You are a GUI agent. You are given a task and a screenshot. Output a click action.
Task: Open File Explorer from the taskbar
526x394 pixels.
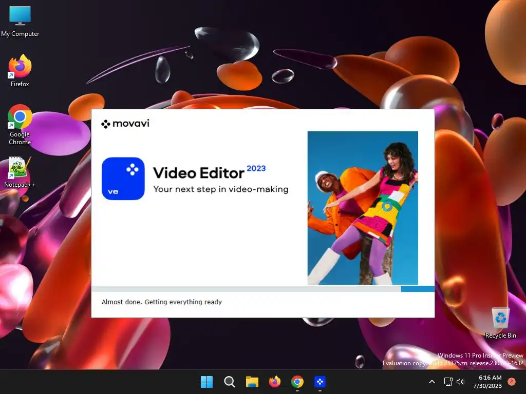click(x=252, y=382)
